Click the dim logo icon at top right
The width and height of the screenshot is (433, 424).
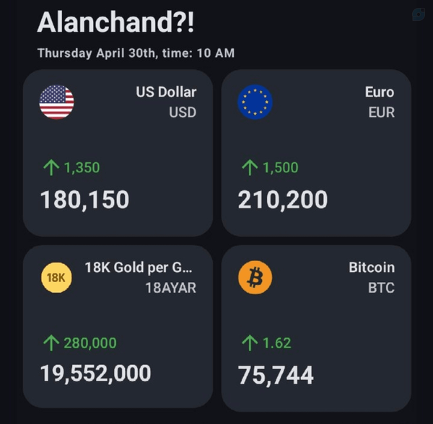click(x=418, y=14)
